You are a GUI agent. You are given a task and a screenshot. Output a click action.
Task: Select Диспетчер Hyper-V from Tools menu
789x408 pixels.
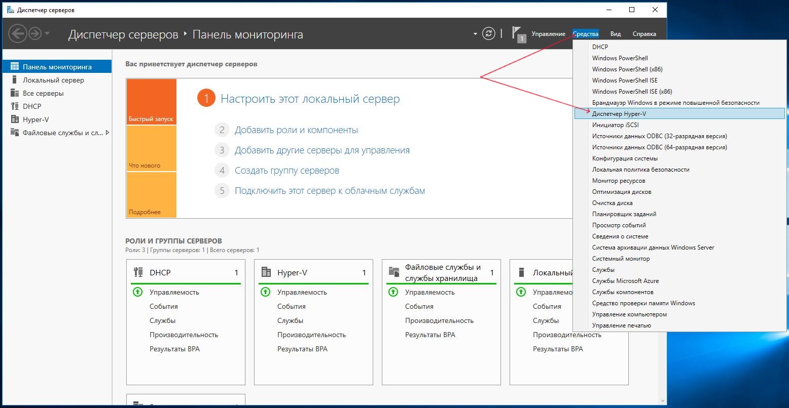click(x=619, y=114)
